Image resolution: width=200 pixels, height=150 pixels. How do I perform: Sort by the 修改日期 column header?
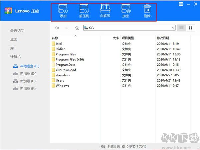point(163,38)
